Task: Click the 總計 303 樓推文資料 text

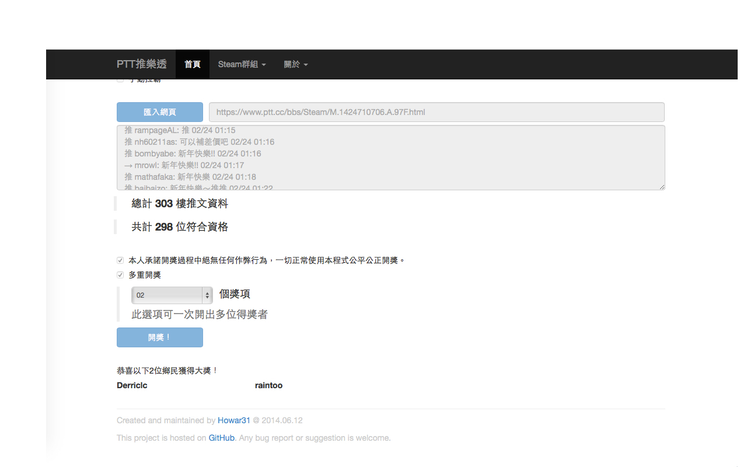Action: (x=180, y=204)
